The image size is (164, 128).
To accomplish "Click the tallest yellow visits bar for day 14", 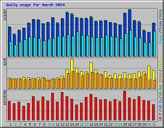I will (x=71, y=65).
